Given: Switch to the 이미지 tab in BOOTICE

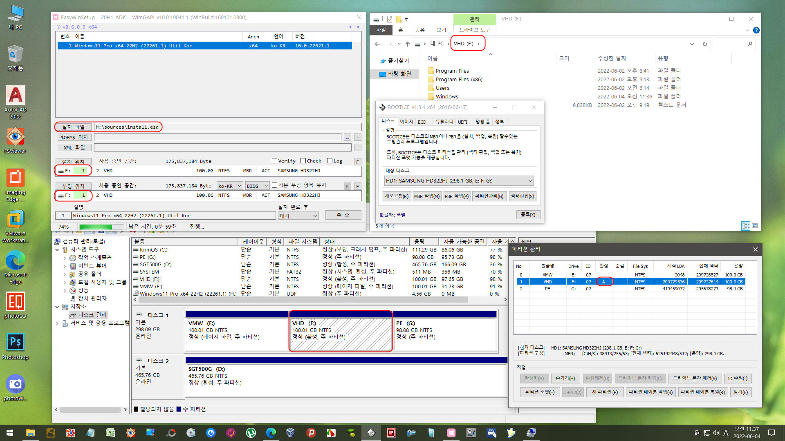Looking at the screenshot, I should click(406, 122).
